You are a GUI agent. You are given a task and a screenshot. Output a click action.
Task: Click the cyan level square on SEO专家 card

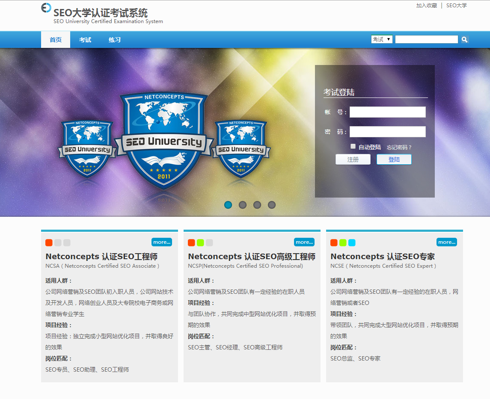[352, 242]
